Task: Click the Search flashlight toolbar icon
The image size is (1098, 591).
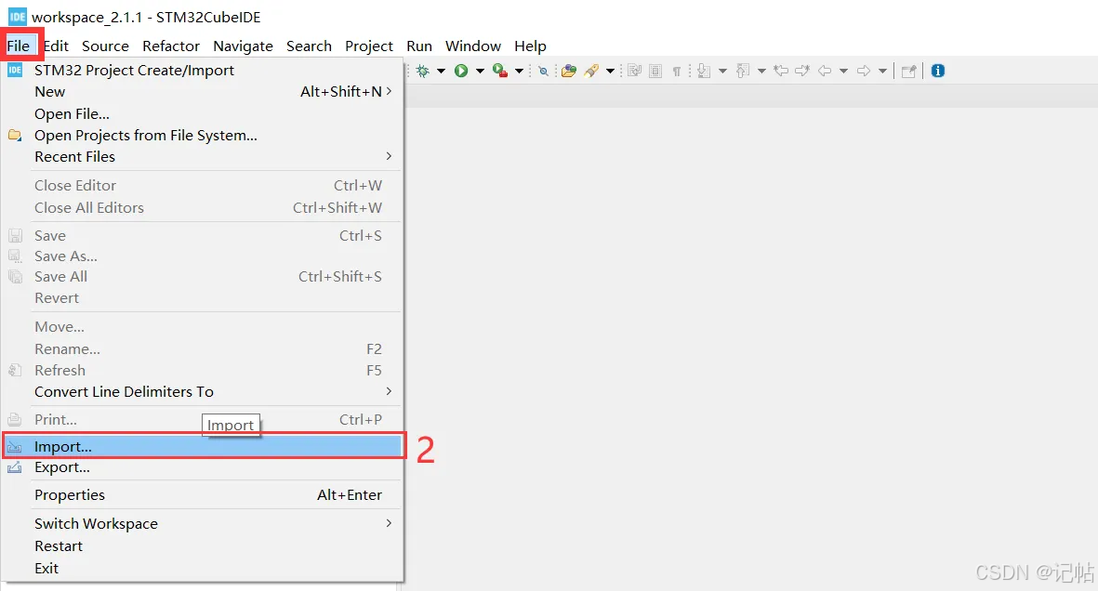Action: [x=591, y=71]
